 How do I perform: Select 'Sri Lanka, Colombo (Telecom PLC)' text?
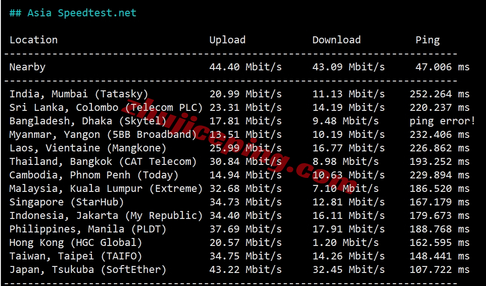pos(106,108)
